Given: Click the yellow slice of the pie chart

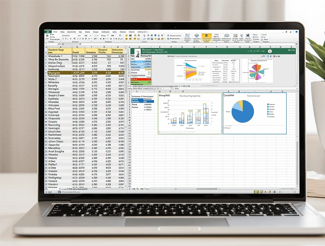Looking at the screenshot, I should [x=240, y=105].
